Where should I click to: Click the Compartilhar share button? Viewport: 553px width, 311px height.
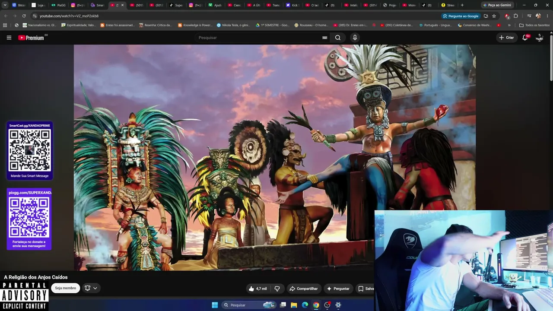click(303, 289)
